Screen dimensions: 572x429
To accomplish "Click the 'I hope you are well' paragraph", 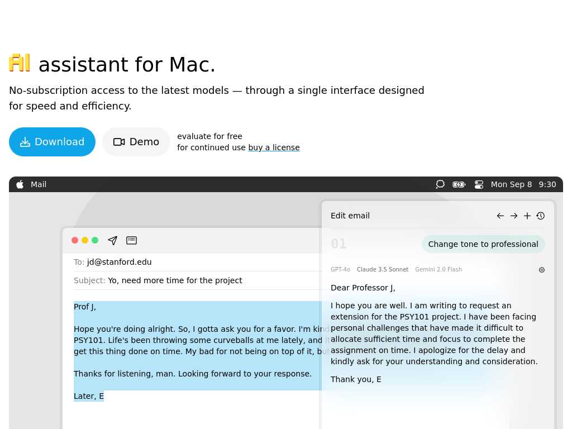I will pos(434,333).
